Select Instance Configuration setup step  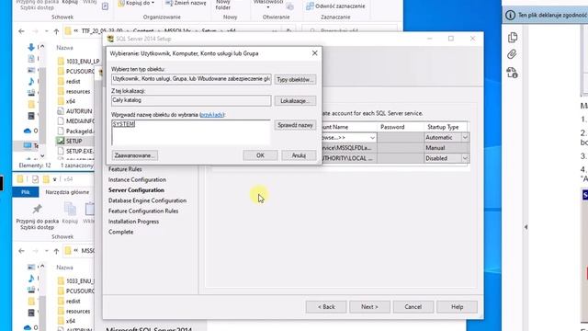[137, 180]
